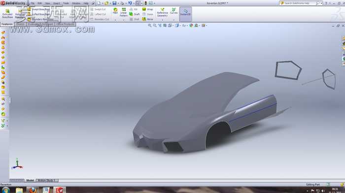The height and width of the screenshot is (193, 345).
Task: Select the Fillet feature tool
Action: (x=115, y=11)
